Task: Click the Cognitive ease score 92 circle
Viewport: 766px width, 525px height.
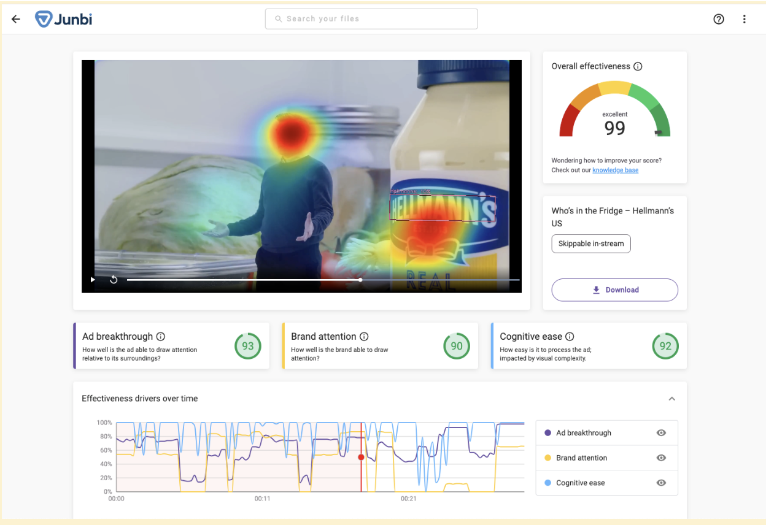Action: tap(665, 346)
